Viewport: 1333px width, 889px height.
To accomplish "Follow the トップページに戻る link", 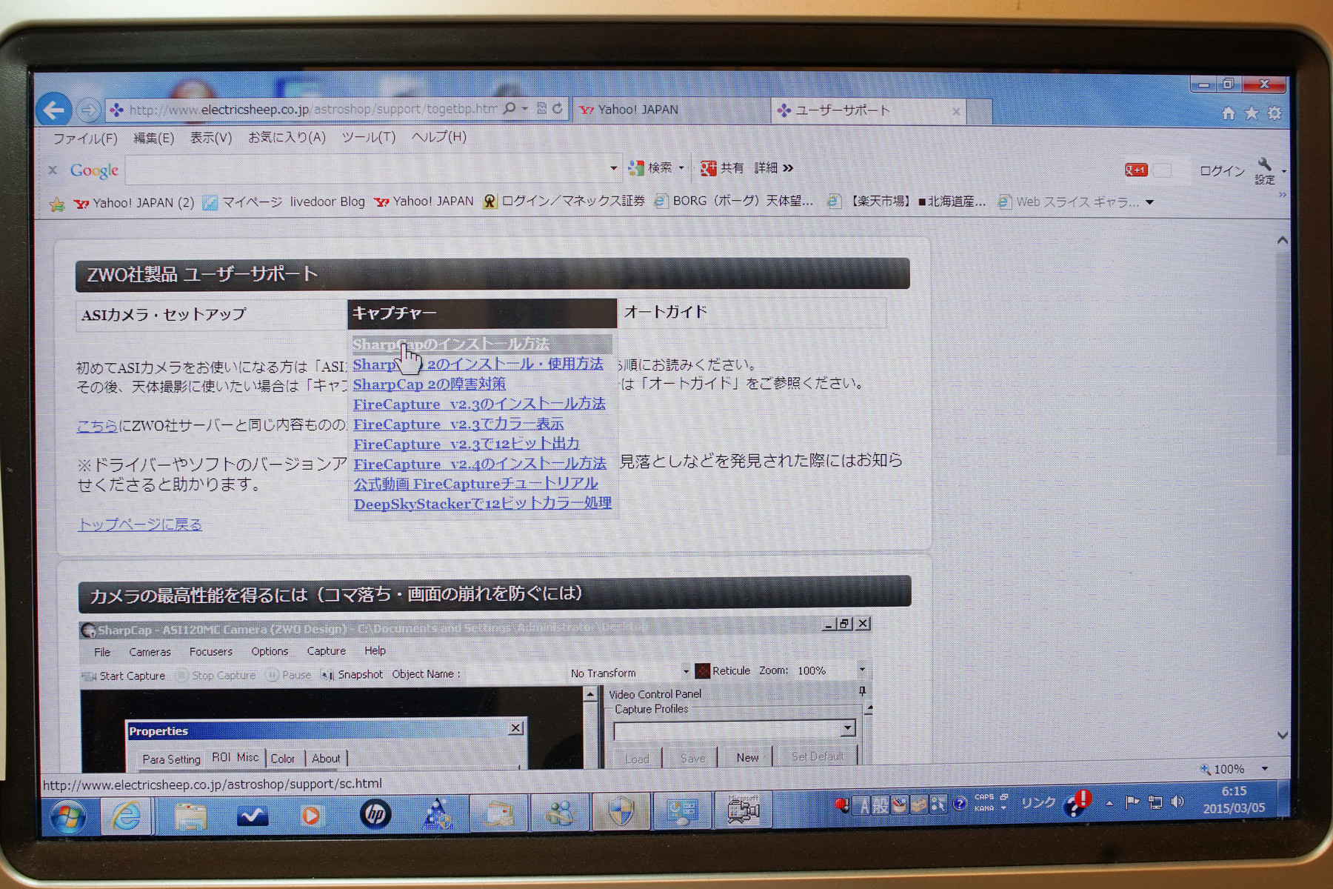I will (140, 525).
